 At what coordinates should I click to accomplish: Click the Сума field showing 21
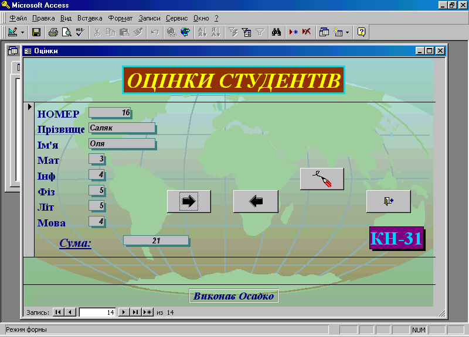156,240
